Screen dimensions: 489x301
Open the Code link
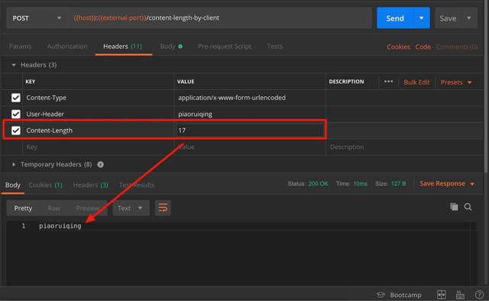423,47
